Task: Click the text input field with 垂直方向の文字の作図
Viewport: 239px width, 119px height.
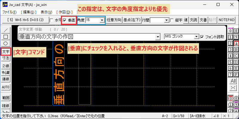Action: [x=88, y=37]
